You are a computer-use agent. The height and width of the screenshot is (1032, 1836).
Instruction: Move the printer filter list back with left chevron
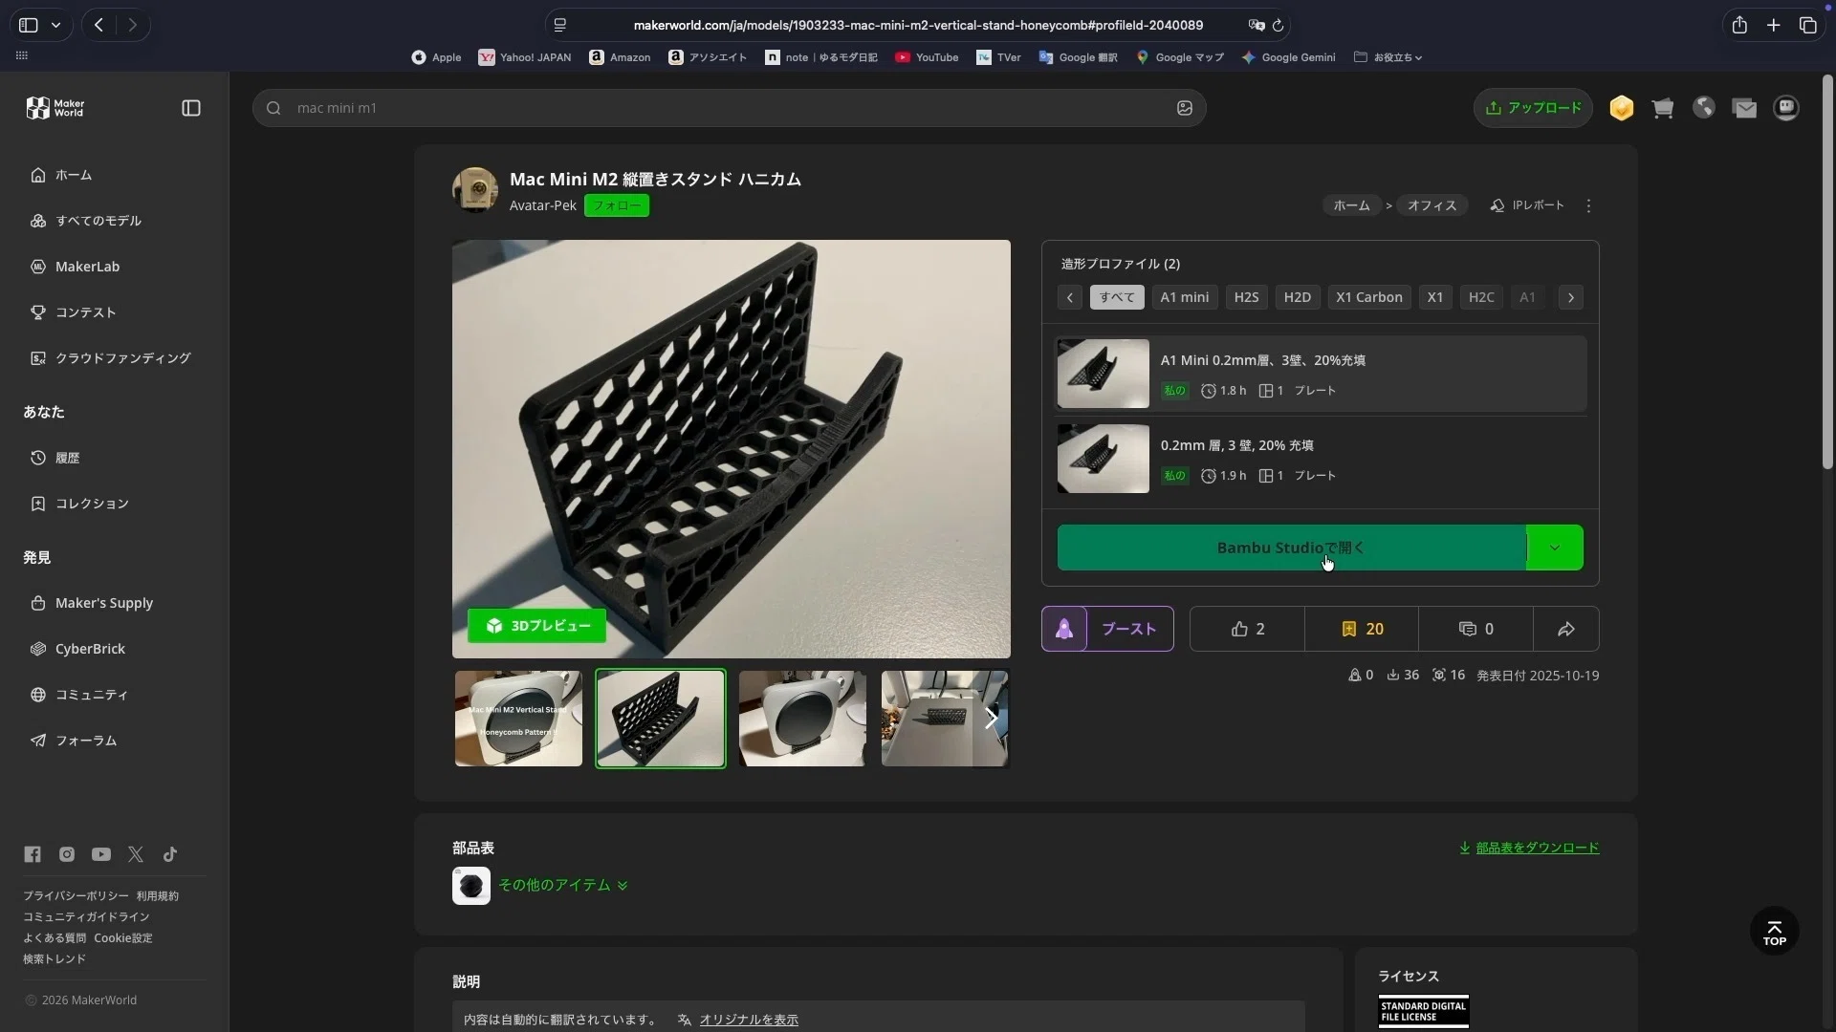[1070, 297]
